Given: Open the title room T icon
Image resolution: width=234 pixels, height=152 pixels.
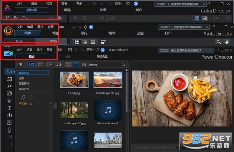Looking at the screenshot, I should pos(9,108).
